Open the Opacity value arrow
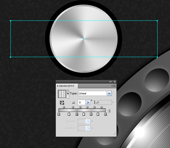 [88, 121]
